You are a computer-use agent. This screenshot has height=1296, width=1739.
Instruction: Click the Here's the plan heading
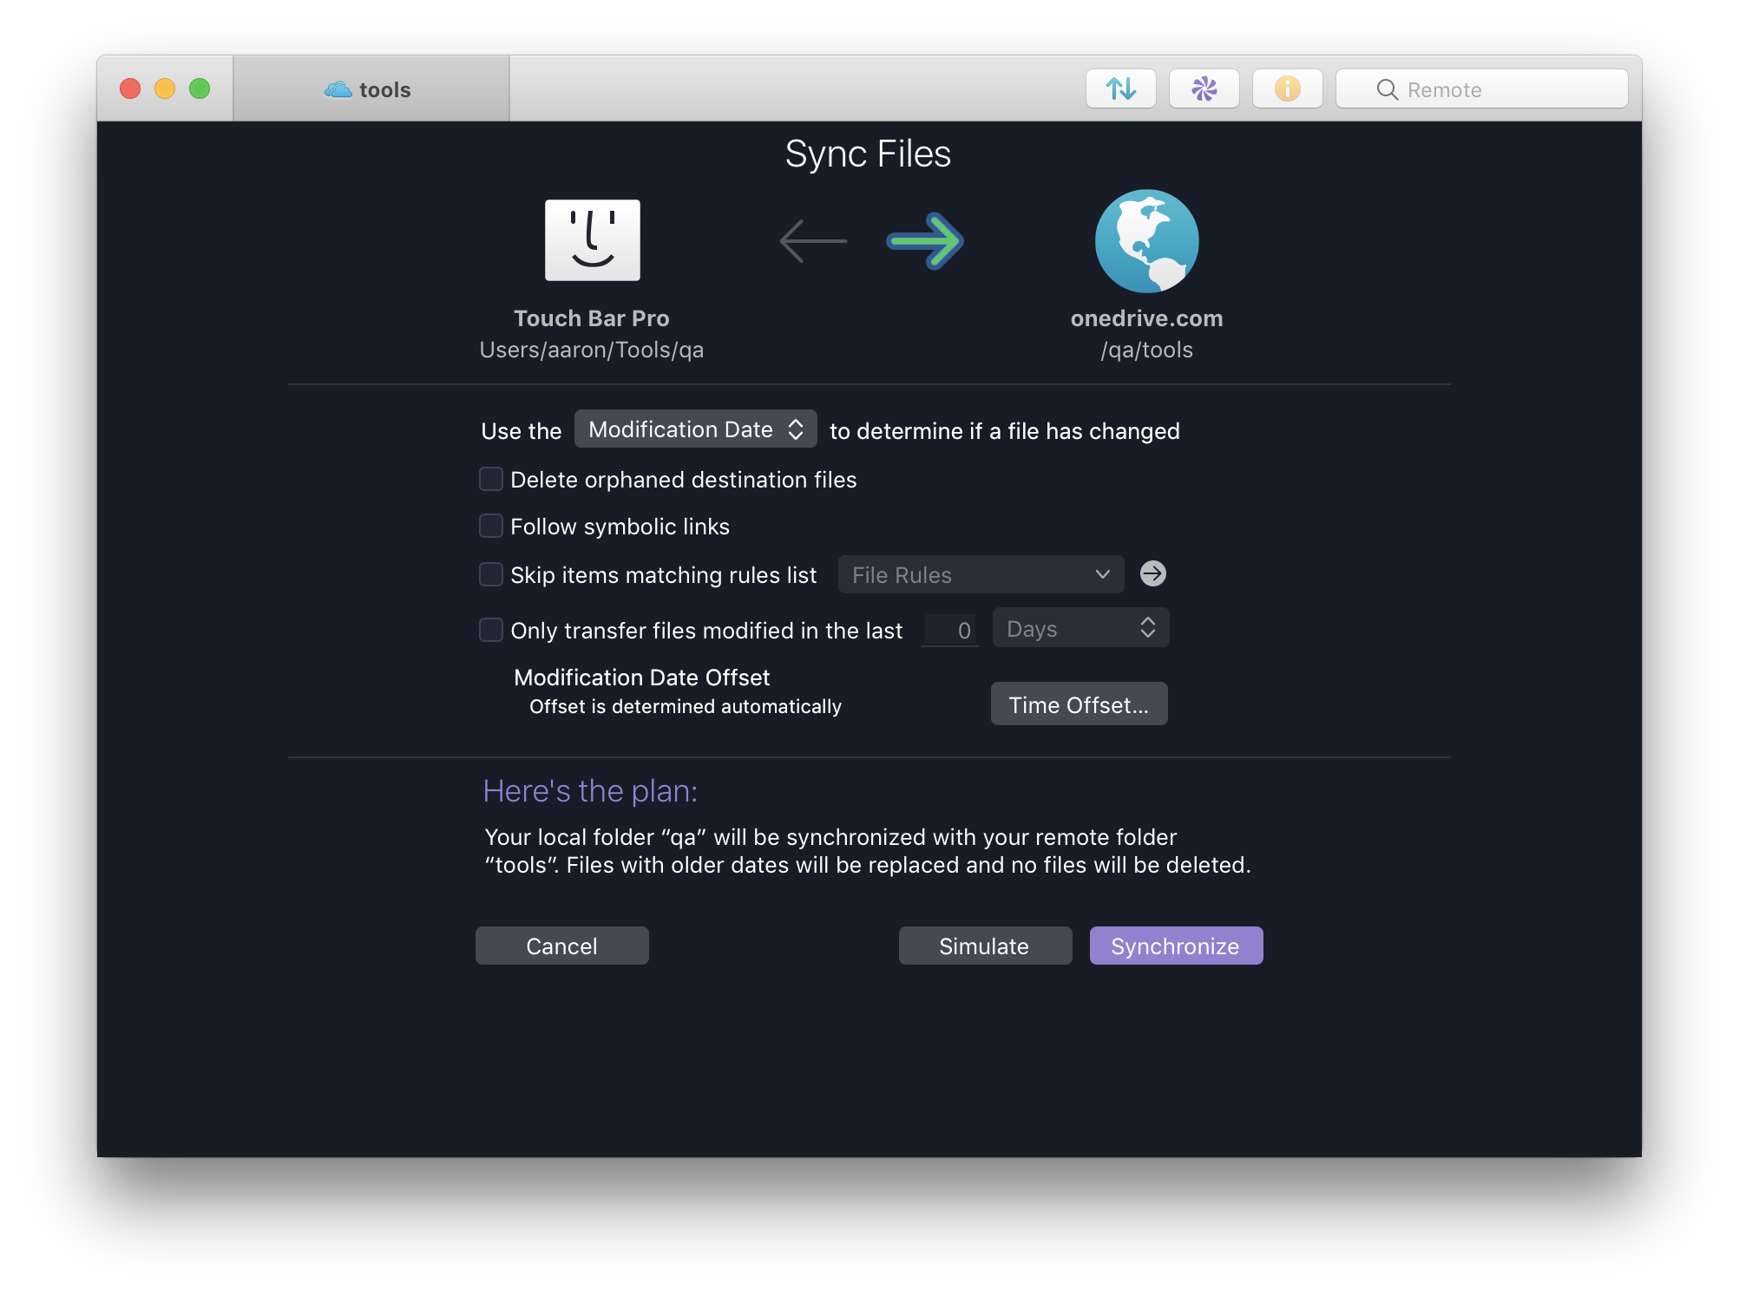[590, 791]
